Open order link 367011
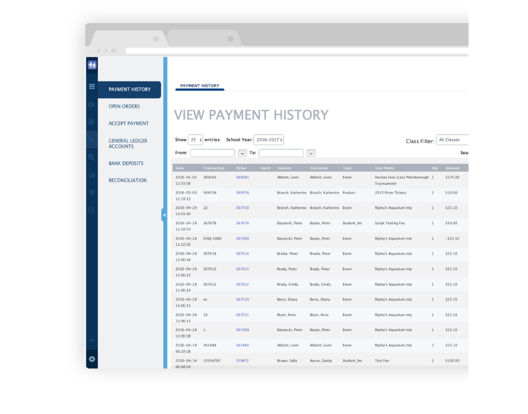Screen dimensions: 528x414 point(242,315)
